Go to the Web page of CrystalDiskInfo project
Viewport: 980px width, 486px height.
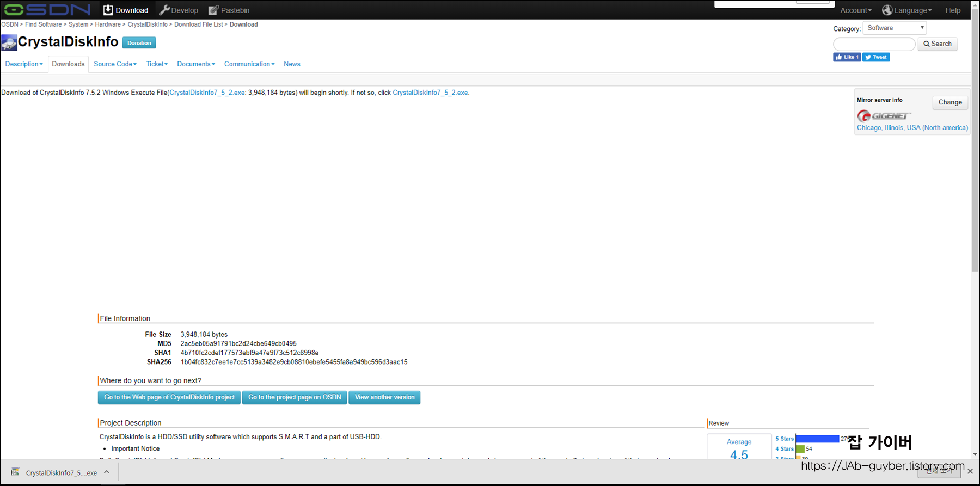coord(169,397)
